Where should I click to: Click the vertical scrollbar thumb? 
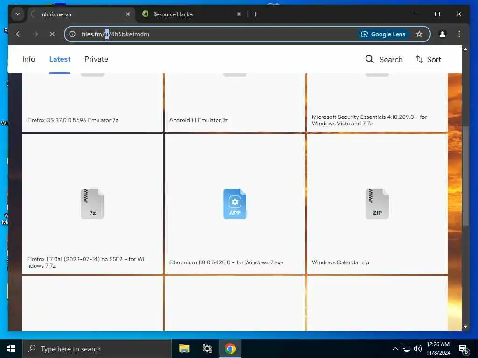tap(465, 176)
